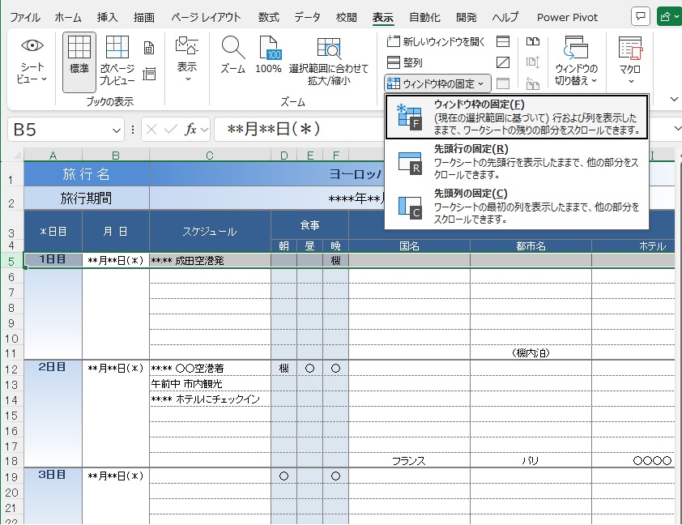Expand the Show (表示) options dropdown
This screenshot has height=525, width=682.
click(187, 62)
